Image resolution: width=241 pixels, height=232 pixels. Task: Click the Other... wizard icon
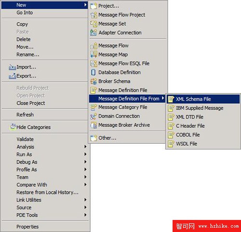click(x=94, y=138)
